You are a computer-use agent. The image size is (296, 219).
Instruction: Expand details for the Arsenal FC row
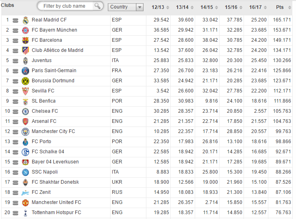pos(15,121)
